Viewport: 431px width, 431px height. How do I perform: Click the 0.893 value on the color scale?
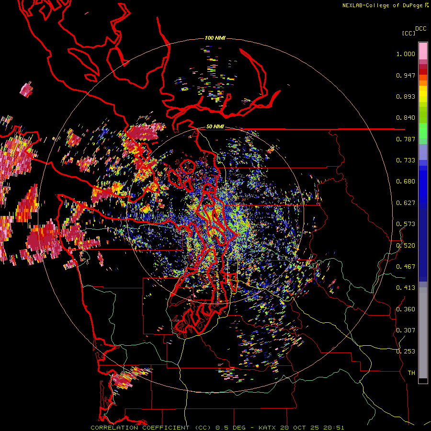click(406, 96)
